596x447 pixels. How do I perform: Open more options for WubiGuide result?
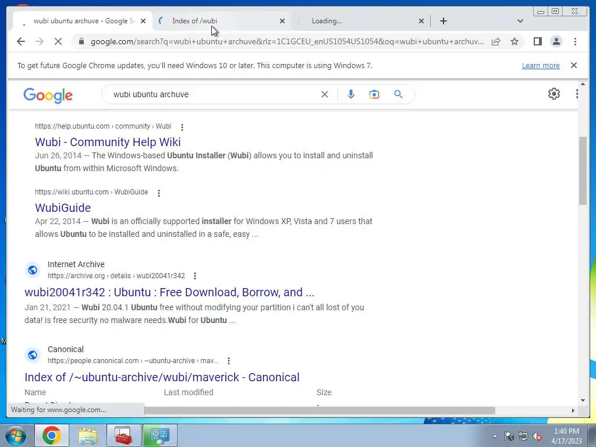159,193
